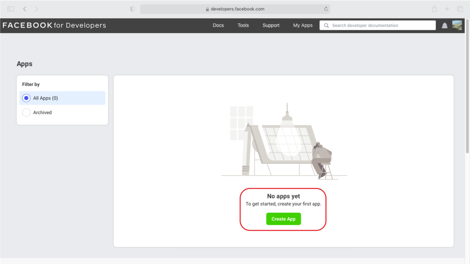
Task: Click the page vertical scrollbar
Action: 467,87
